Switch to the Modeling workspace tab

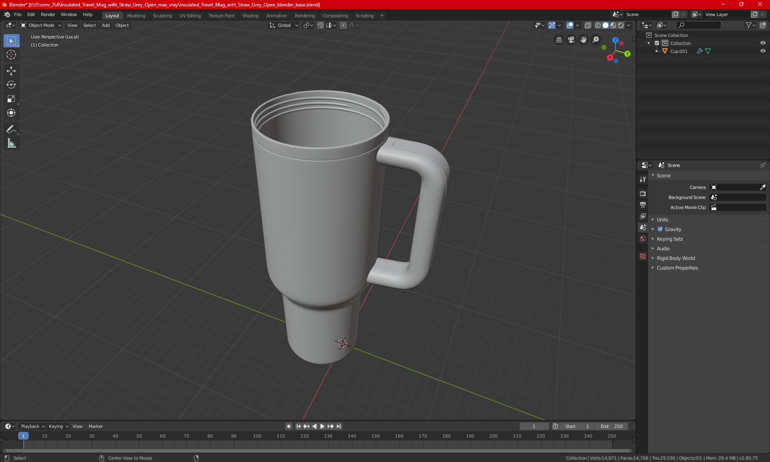coord(136,16)
